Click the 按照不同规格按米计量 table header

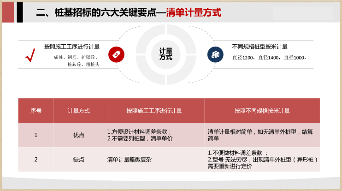[x=262, y=111]
